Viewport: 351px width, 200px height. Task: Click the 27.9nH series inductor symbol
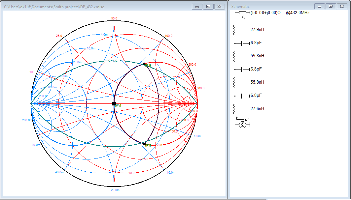(235, 30)
